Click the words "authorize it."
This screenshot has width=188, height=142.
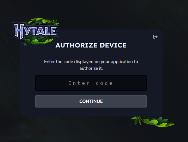91,68
